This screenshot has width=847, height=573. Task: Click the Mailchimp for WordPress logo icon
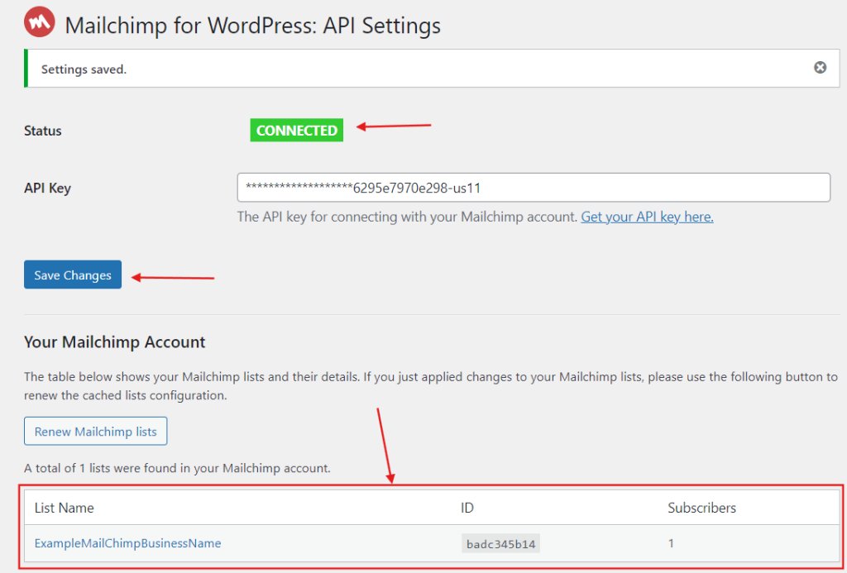click(40, 21)
